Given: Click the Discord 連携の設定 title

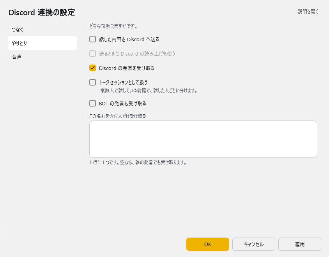Looking at the screenshot, I should pyautogui.click(x=42, y=12).
